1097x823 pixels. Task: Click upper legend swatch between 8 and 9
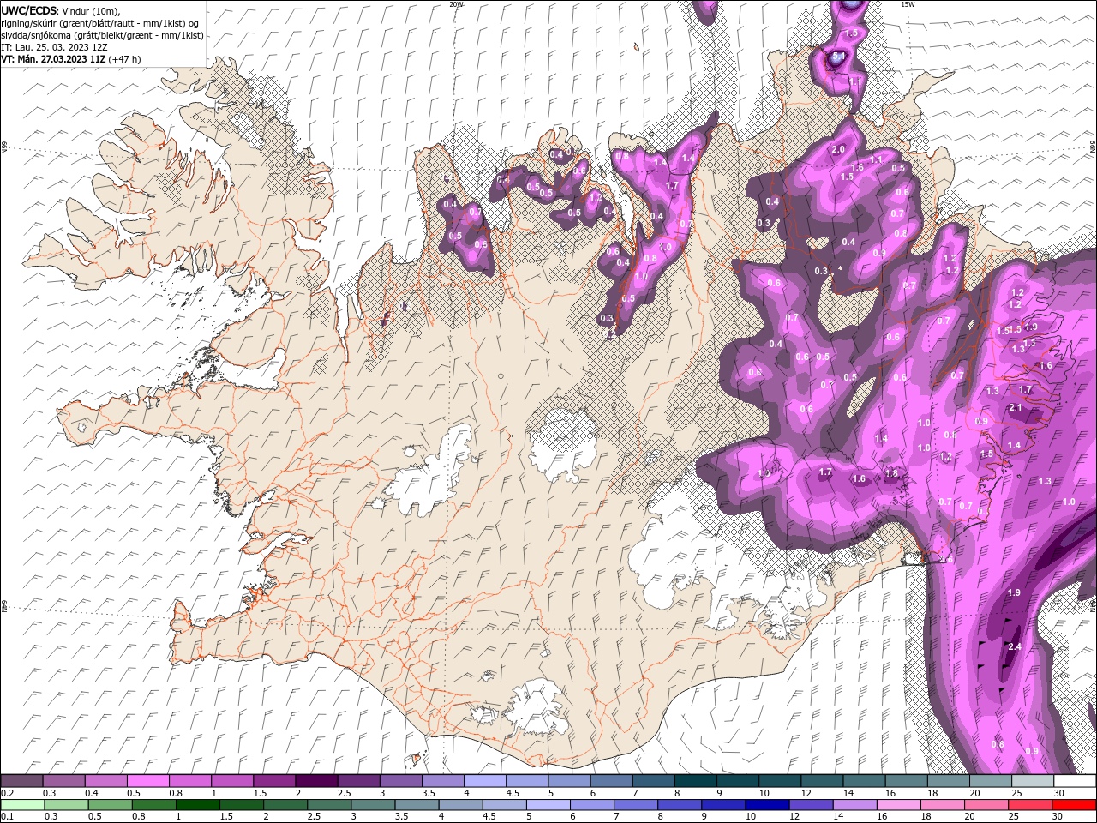coord(696,781)
